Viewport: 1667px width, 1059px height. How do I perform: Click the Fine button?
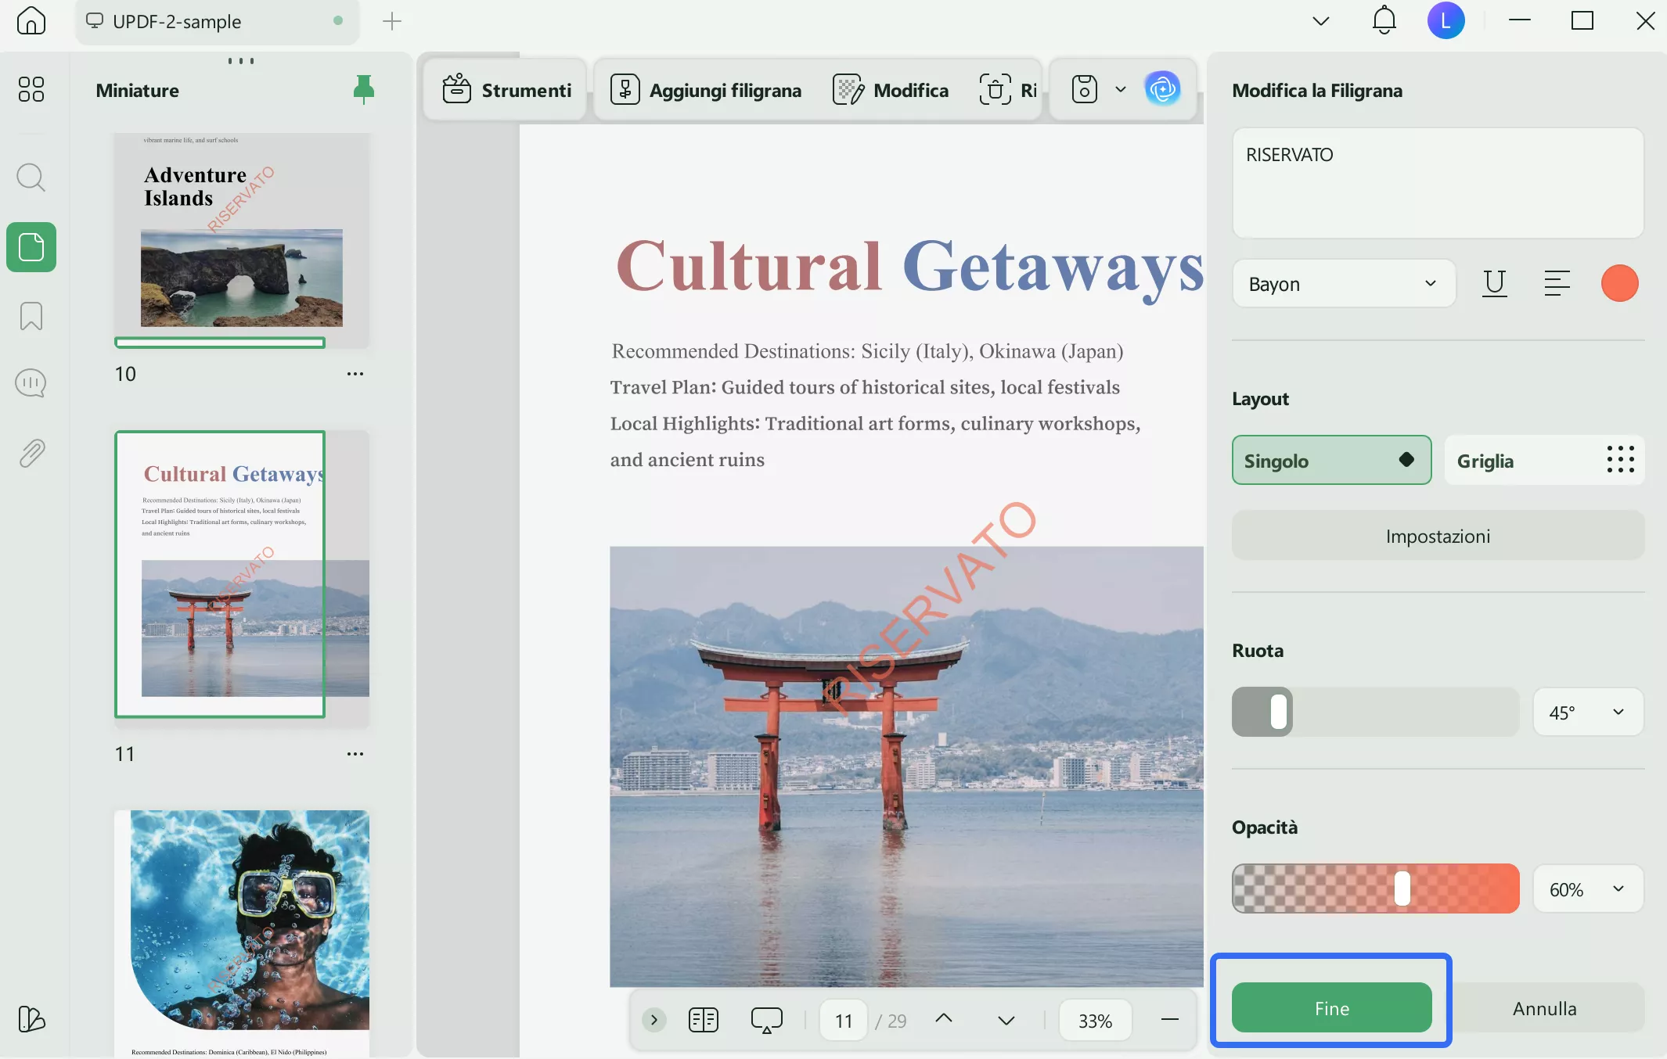tap(1331, 1008)
